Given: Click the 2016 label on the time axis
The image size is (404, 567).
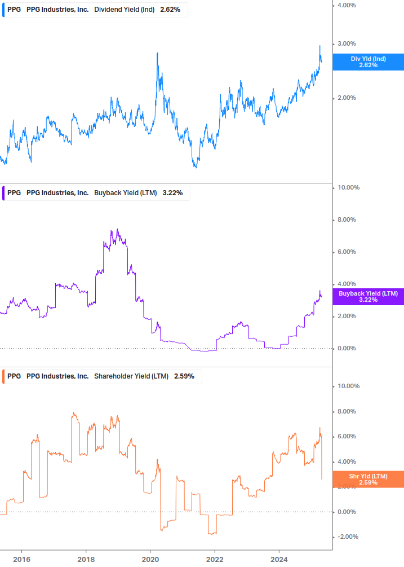Looking at the screenshot, I should point(21,560).
